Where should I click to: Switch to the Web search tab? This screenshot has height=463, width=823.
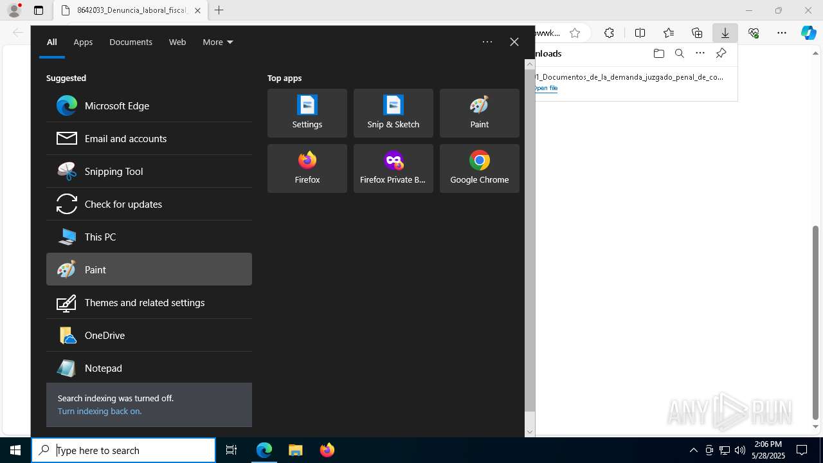(x=177, y=42)
